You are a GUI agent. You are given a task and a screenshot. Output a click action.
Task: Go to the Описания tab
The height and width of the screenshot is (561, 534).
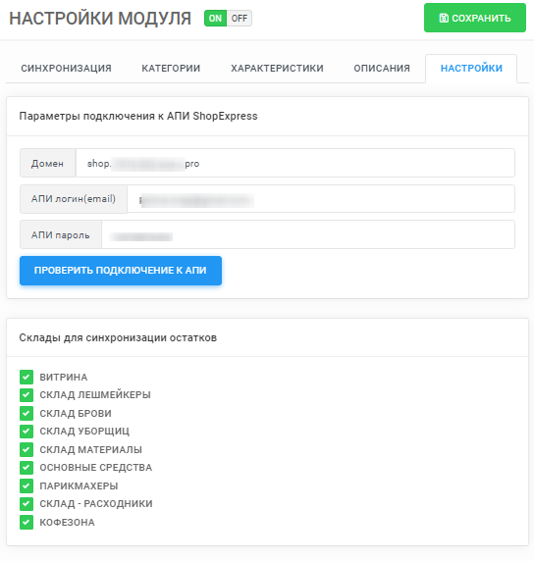click(x=382, y=69)
